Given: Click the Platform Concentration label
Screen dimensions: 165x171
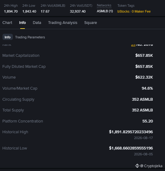Looking at the screenshot, I should click(23, 121).
